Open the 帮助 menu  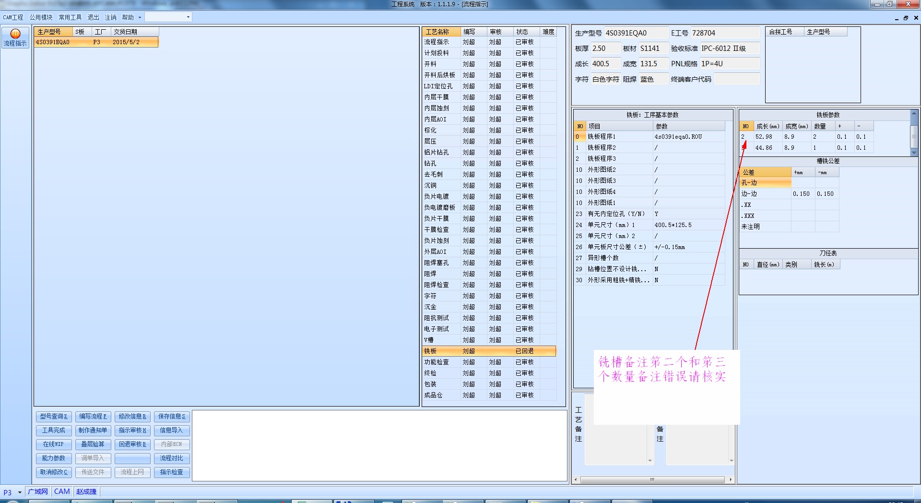point(128,17)
